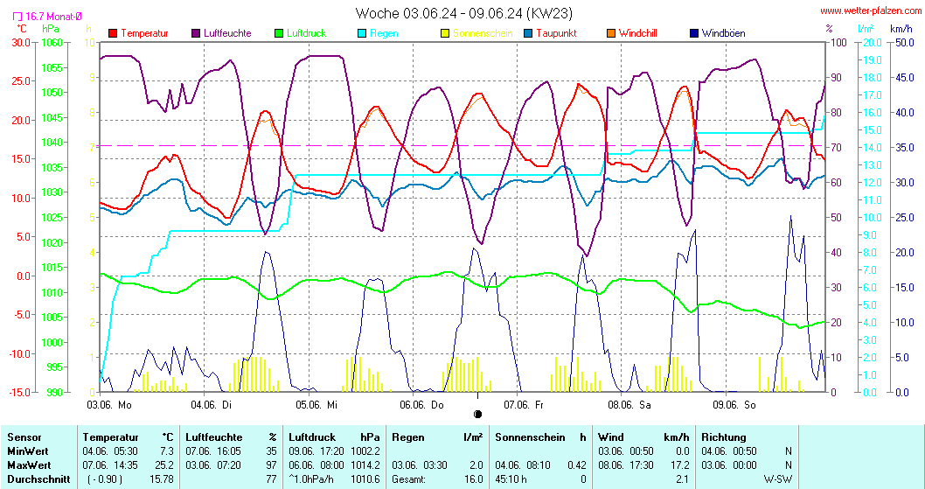Click the 07.06. Fr date label
Screen dimensions: 925x489
point(524,404)
